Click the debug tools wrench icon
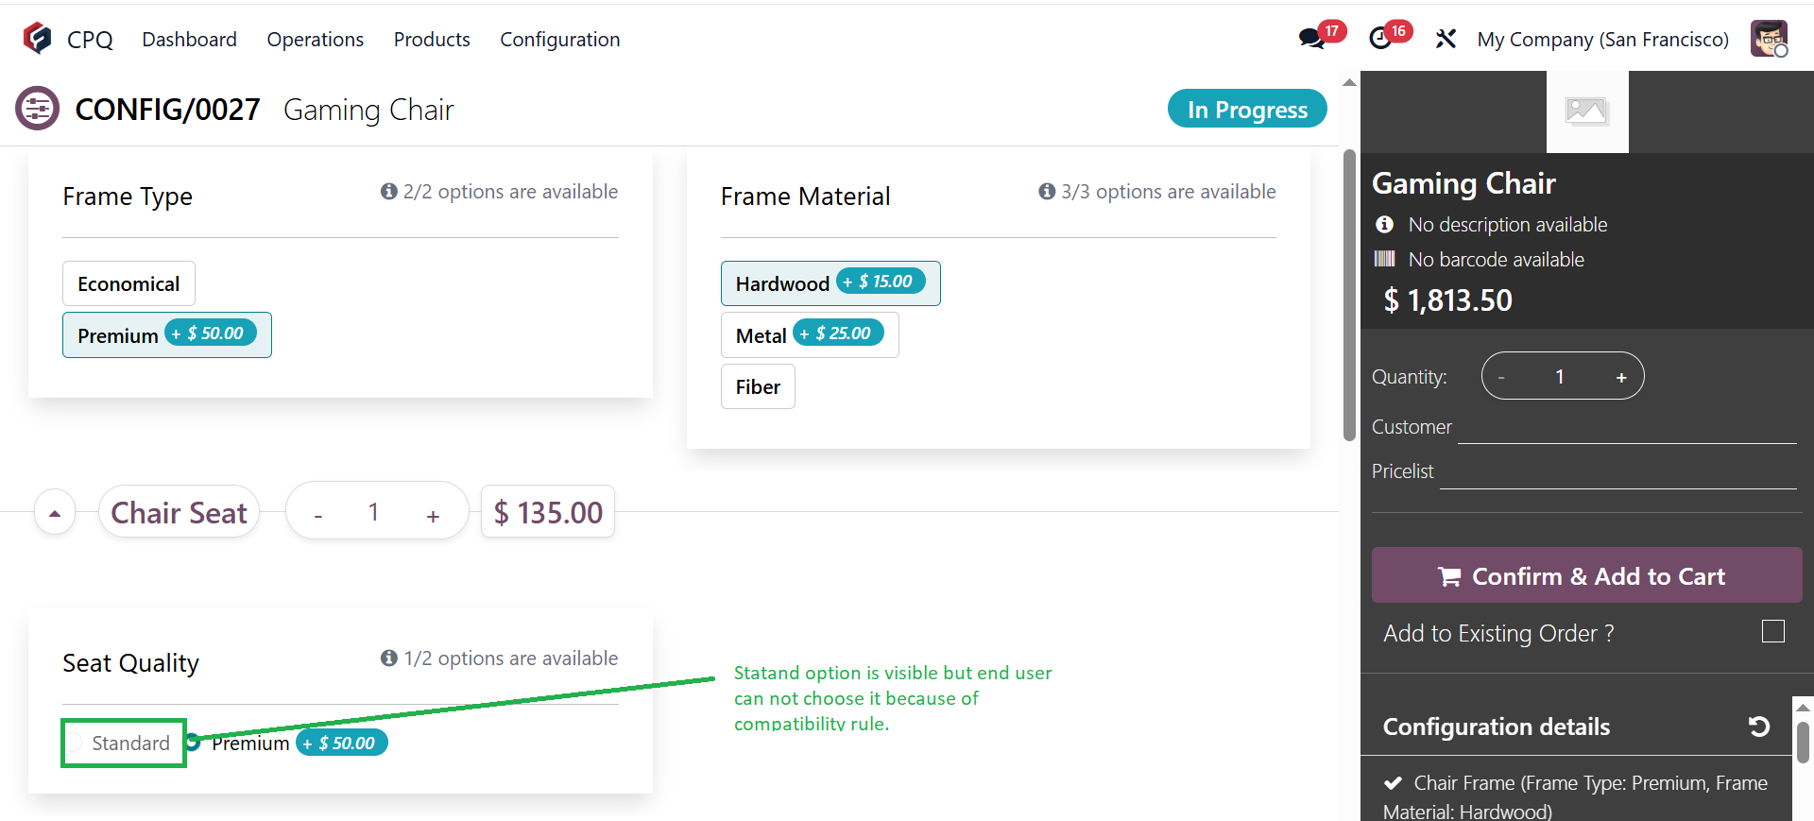The width and height of the screenshot is (1814, 821). click(x=1446, y=39)
